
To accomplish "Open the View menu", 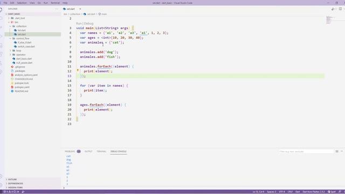I will tap(32, 3).
